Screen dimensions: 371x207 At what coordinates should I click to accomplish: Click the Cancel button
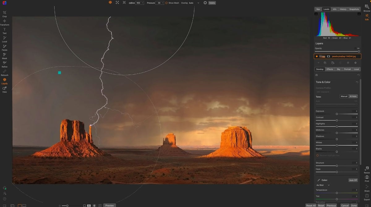click(x=345, y=205)
